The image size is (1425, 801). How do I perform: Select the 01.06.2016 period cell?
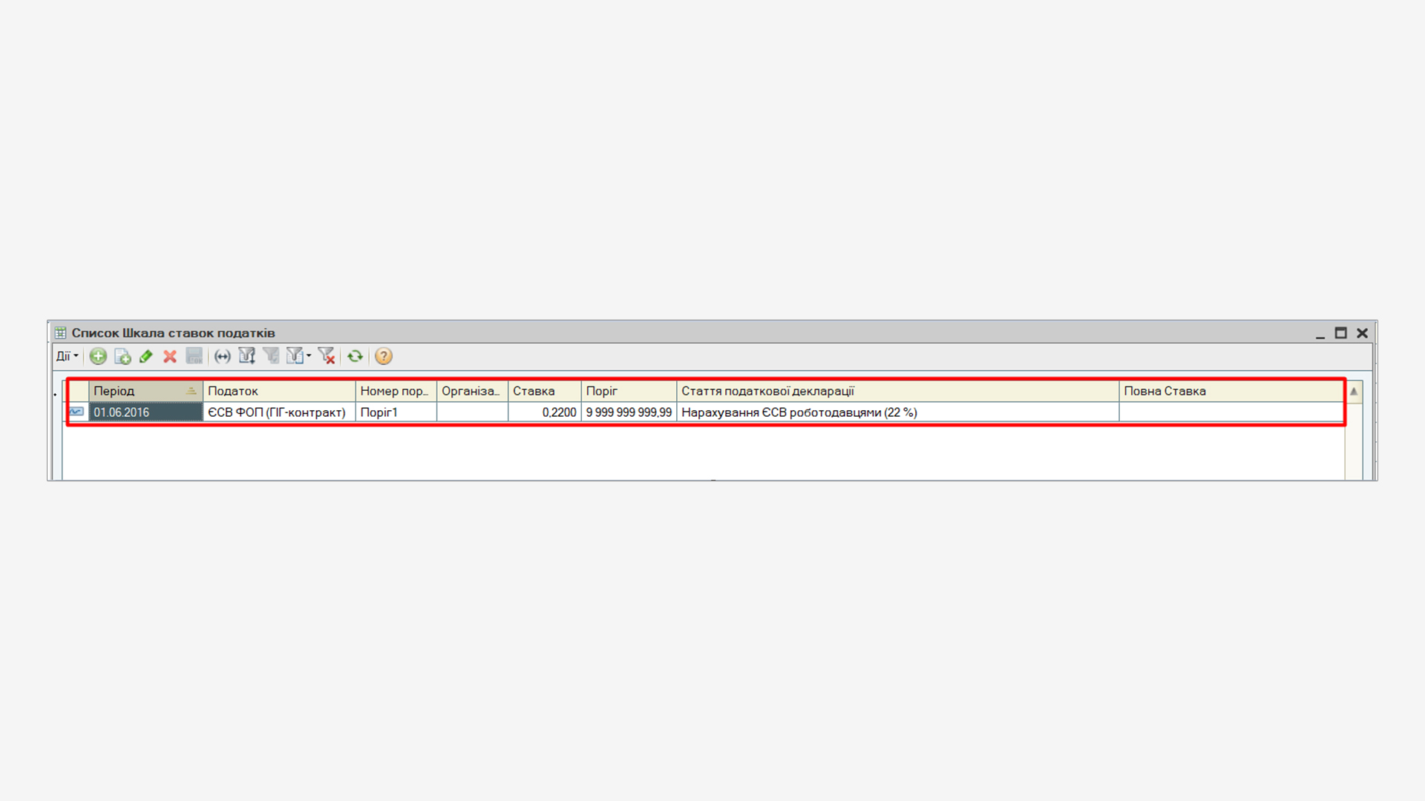click(x=145, y=412)
